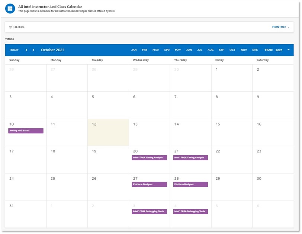Click the October 2021 month title

pos(52,50)
